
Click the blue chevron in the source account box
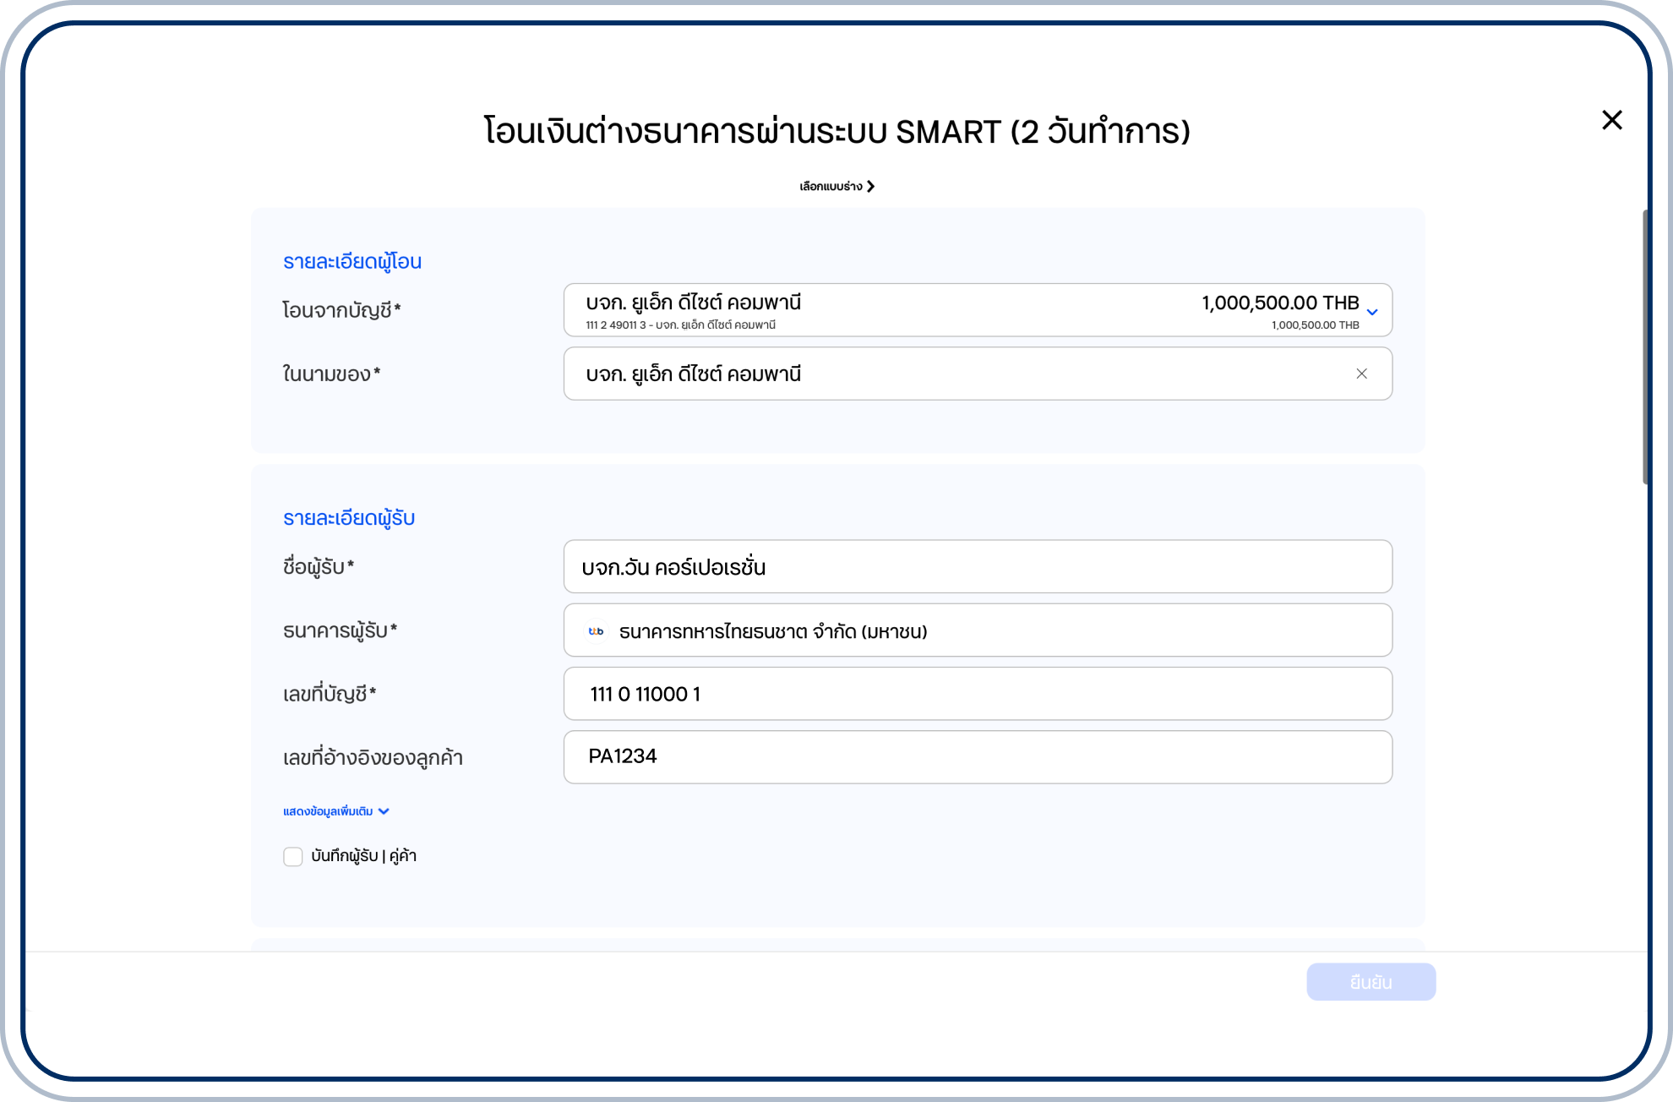(1372, 312)
